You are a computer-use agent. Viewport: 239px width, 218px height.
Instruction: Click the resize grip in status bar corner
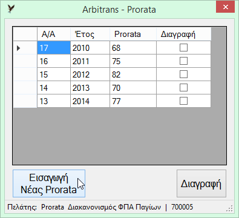[229, 208]
